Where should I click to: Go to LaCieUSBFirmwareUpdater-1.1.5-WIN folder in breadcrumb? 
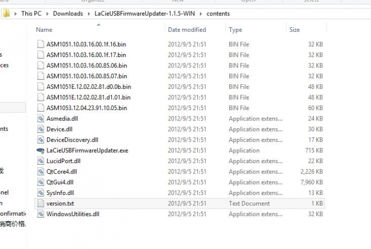point(145,13)
